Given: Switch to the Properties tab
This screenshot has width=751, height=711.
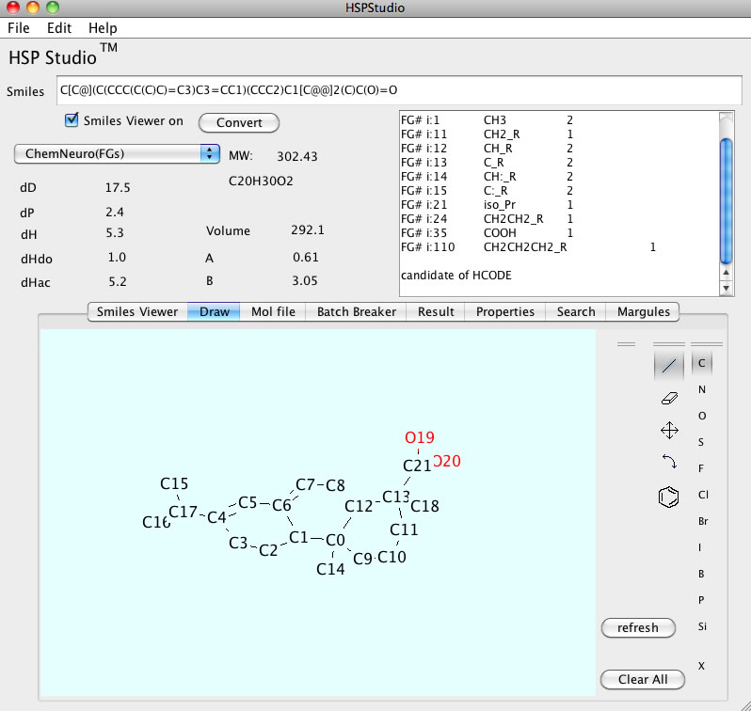Looking at the screenshot, I should pyautogui.click(x=504, y=311).
